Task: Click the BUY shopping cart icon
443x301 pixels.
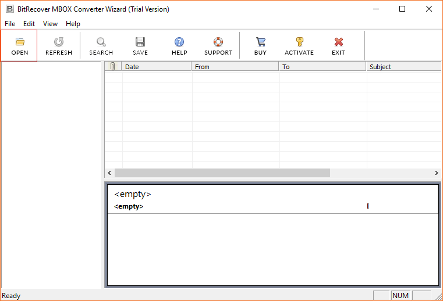Action: tap(260, 42)
